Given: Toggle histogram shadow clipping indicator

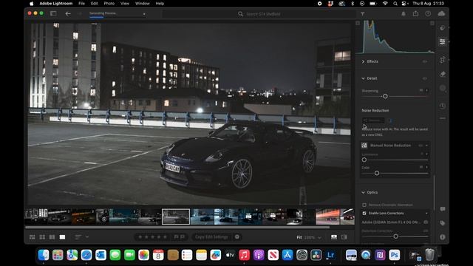Looking at the screenshot, I should [358, 23].
